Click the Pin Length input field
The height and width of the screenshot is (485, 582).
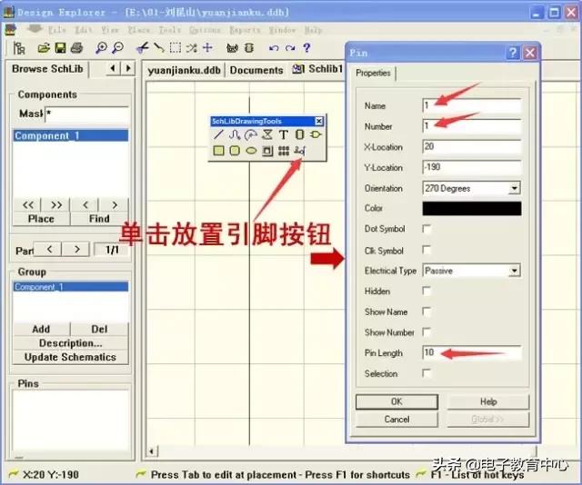[472, 352]
